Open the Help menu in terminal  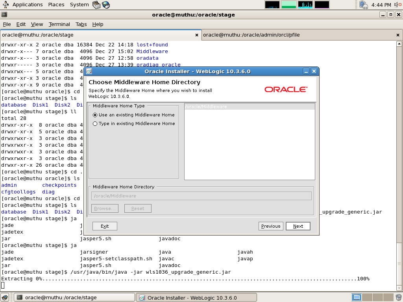pos(98,24)
